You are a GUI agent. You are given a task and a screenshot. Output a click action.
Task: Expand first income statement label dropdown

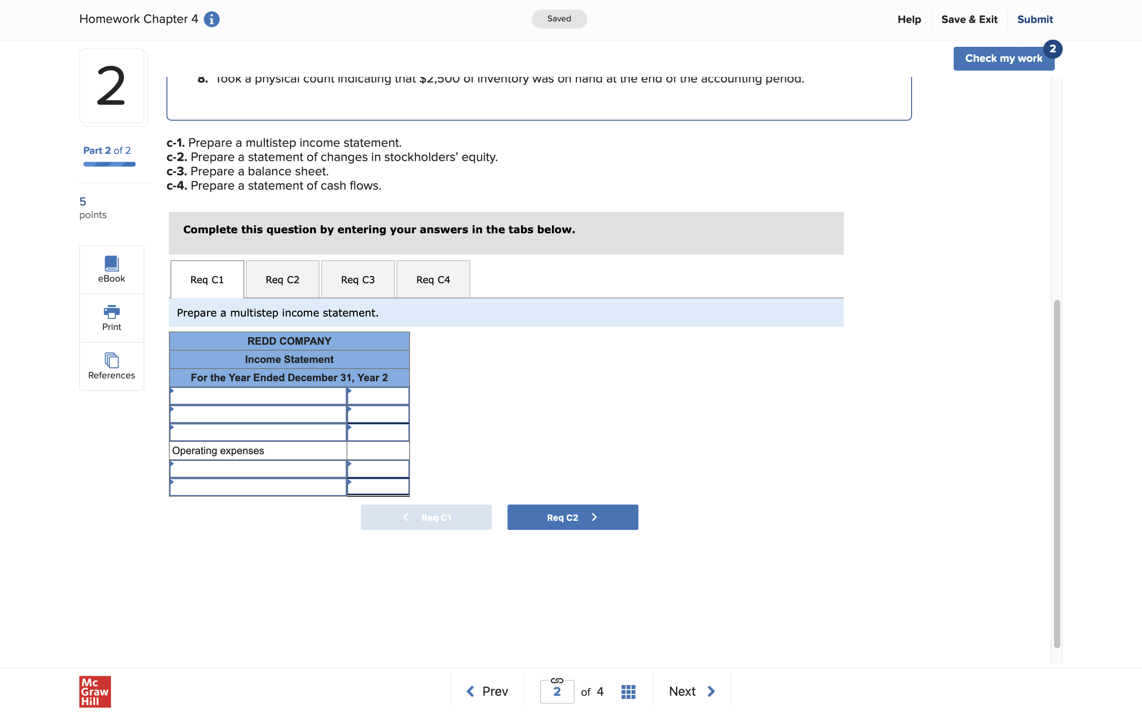pyautogui.click(x=258, y=396)
